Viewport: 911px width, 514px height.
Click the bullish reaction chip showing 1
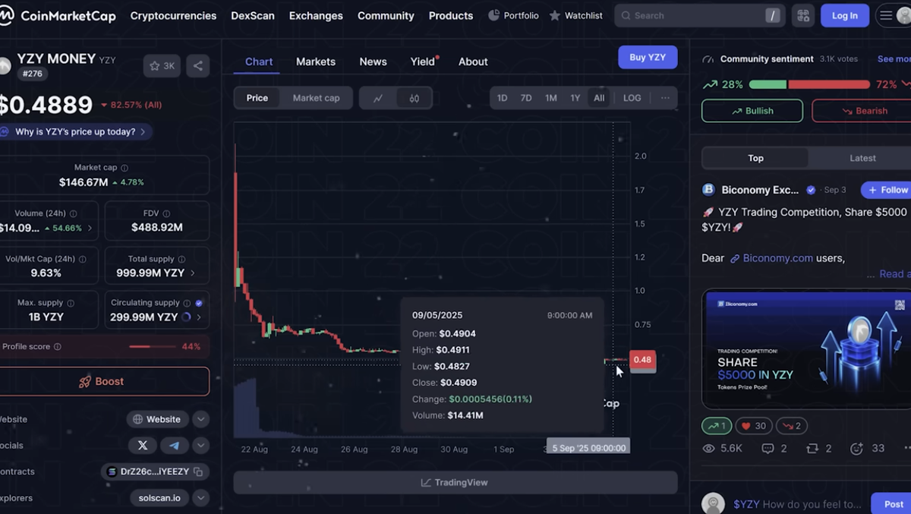[717, 426]
